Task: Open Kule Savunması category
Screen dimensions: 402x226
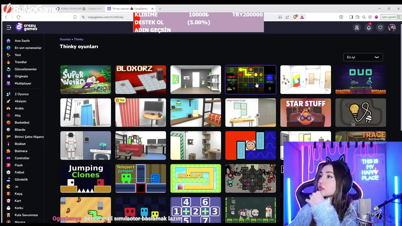Action: [x=26, y=215]
